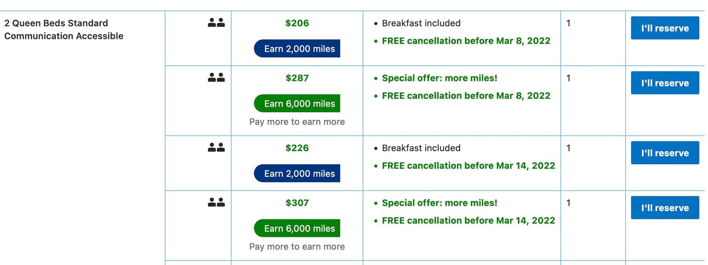Click the Earn 2,000 miles badge under $206
Screen dimensions: 708x265
click(297, 49)
